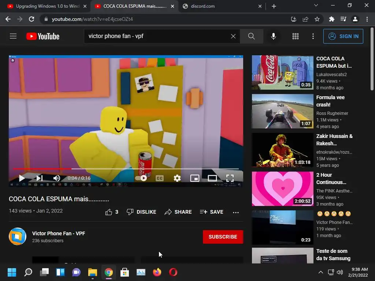Image resolution: width=375 pixels, height=281 pixels.
Task: Open media controls icon in toolbar
Action: click(343, 19)
